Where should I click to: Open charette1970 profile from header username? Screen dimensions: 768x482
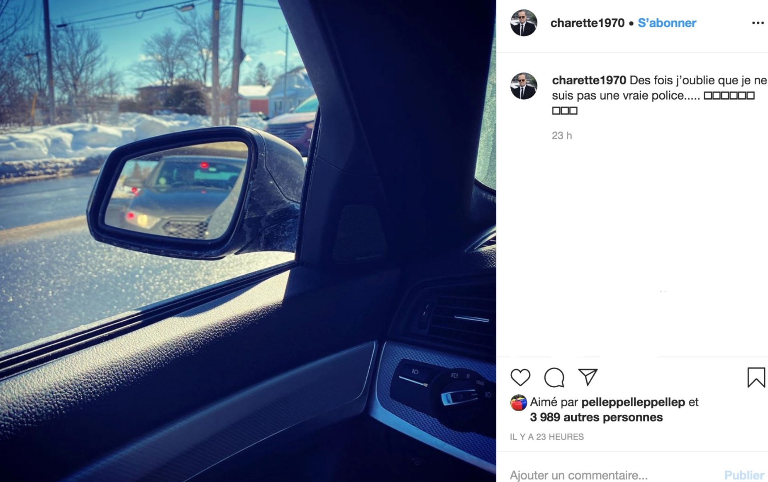(x=587, y=23)
